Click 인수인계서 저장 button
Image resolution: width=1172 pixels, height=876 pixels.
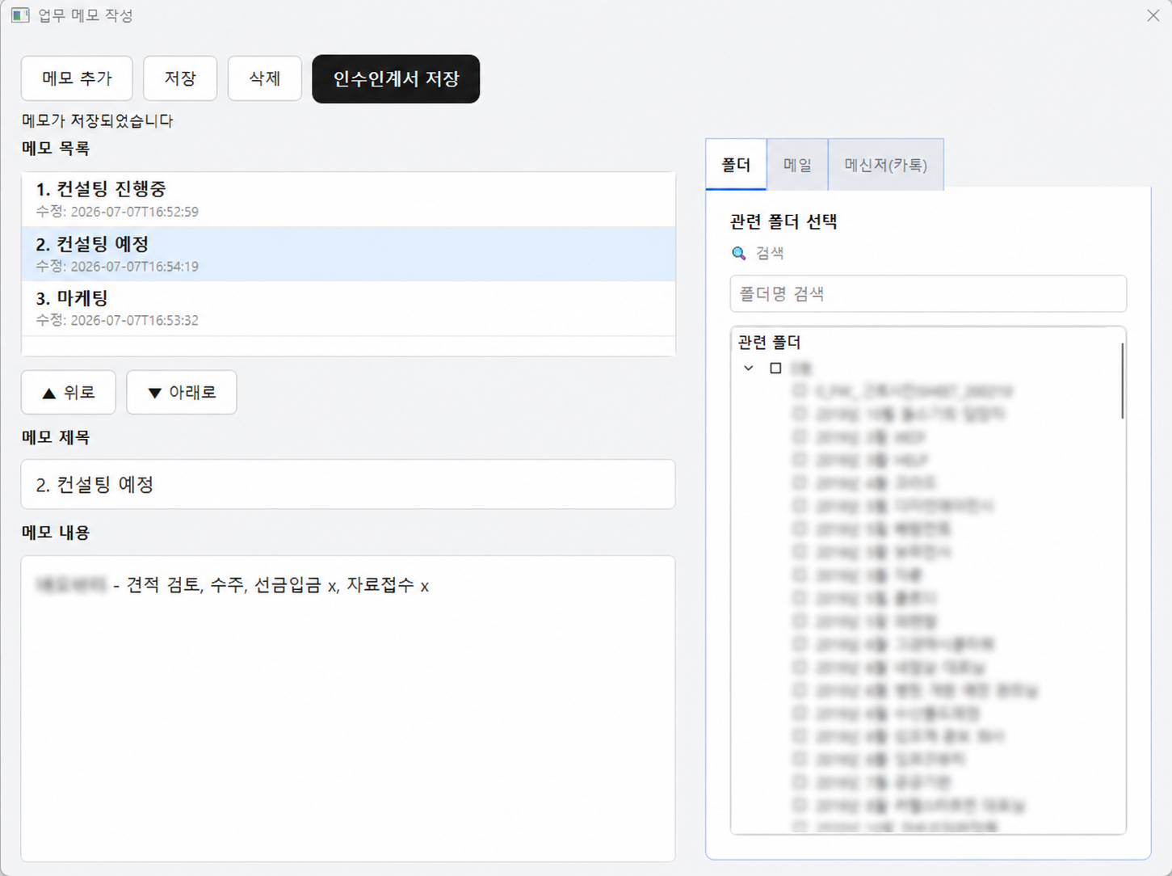[396, 78]
